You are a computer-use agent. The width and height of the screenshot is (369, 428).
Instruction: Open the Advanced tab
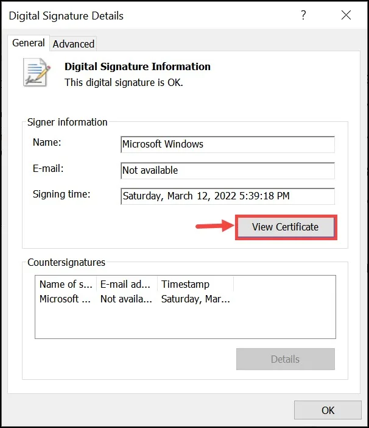pos(73,44)
